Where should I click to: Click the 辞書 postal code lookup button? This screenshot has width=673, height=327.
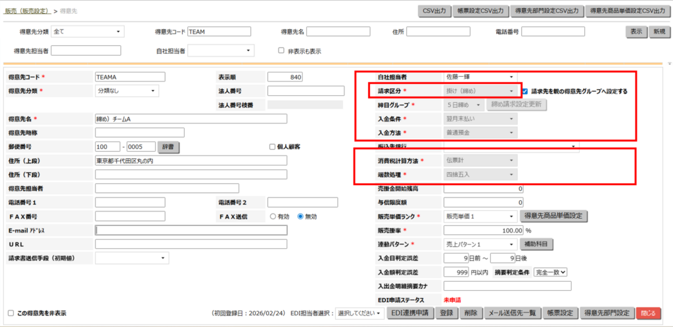(170, 146)
